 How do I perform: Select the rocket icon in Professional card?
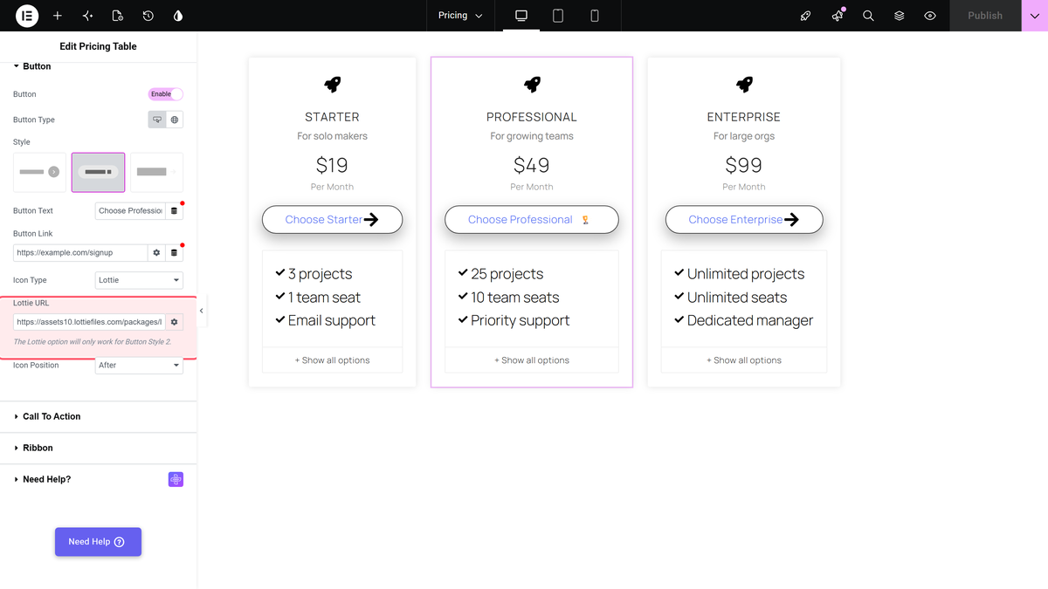pos(532,84)
